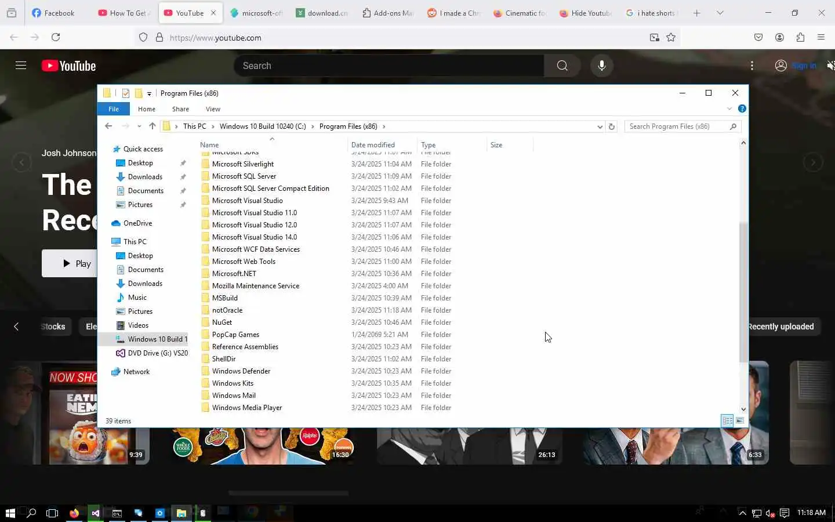Reload the page in Firefox
835x522 pixels.
coord(56,37)
